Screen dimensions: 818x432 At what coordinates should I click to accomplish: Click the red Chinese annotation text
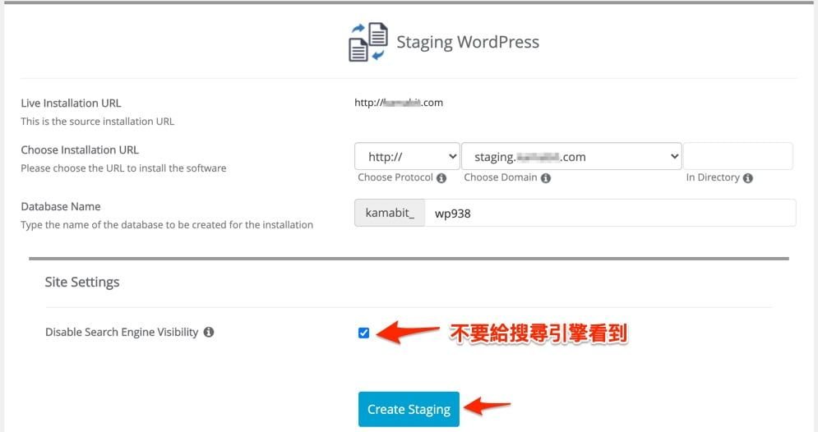[x=538, y=333]
